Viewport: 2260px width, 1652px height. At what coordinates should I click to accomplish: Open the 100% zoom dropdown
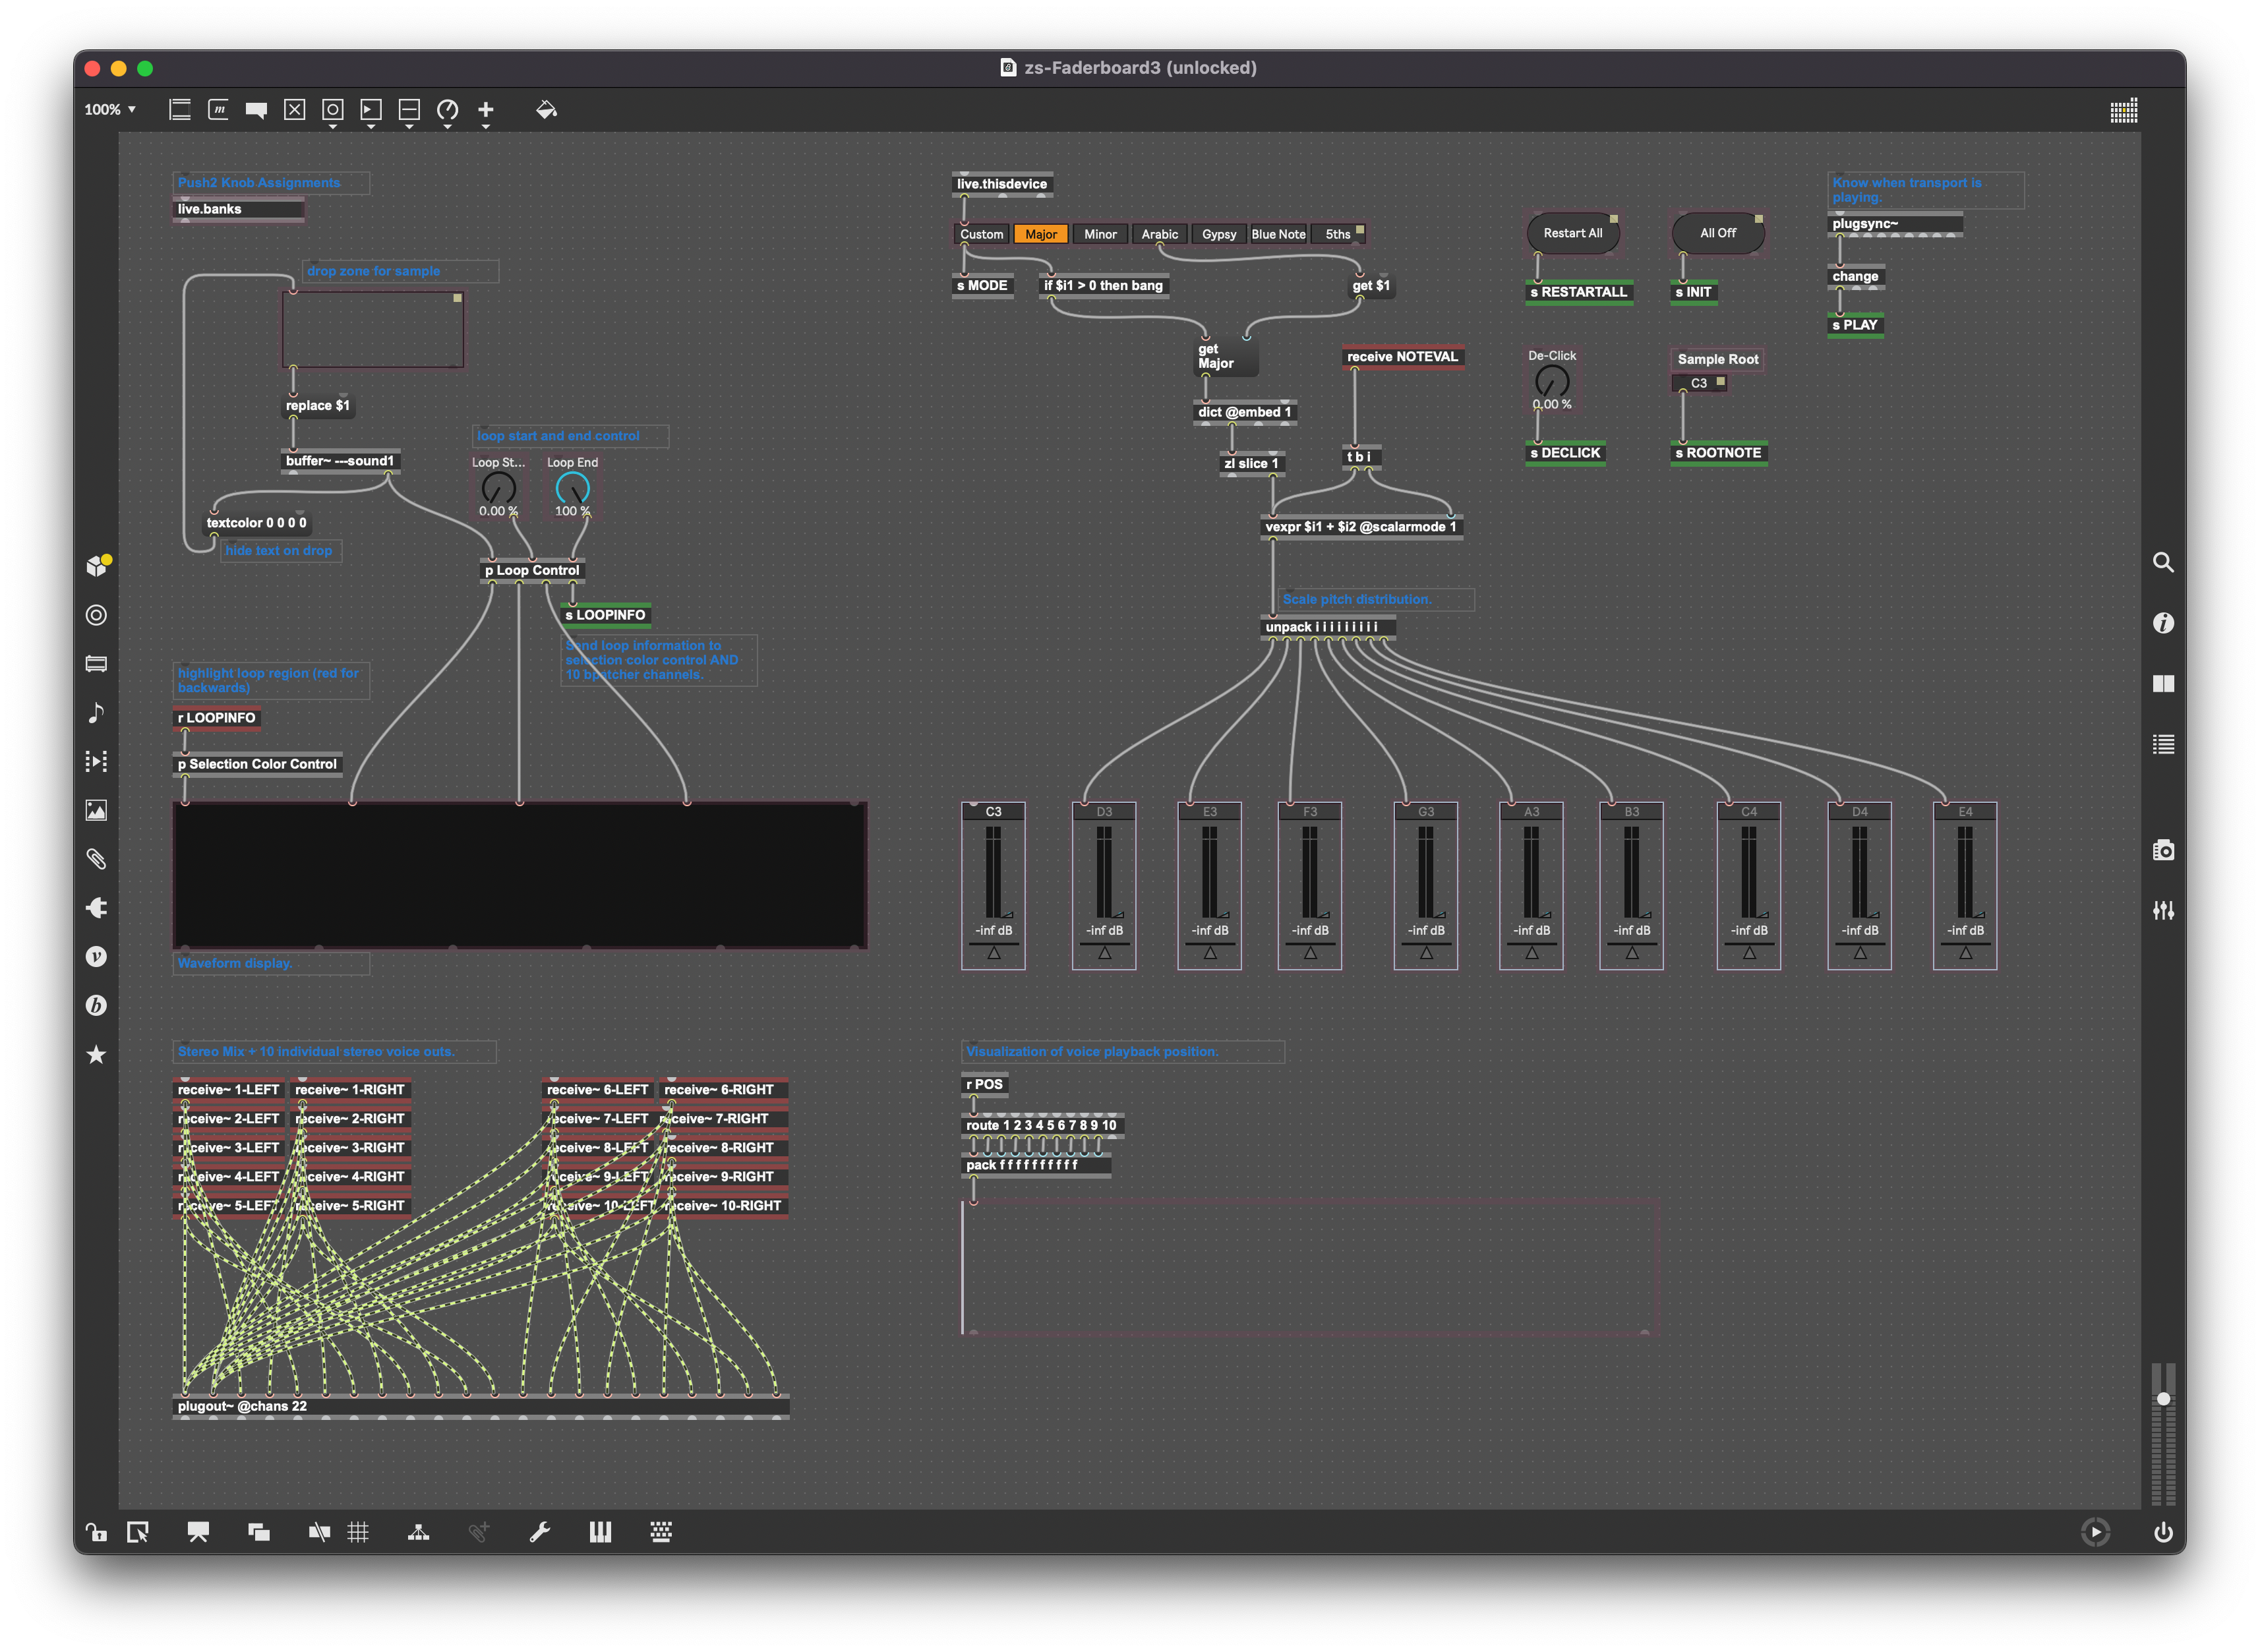(110, 110)
